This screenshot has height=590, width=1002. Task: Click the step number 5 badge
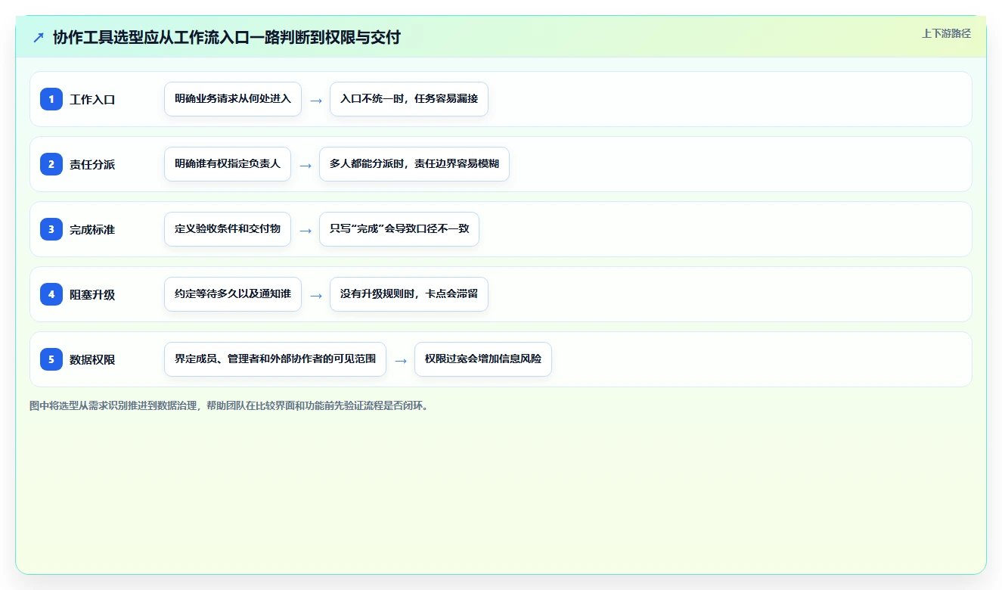coord(51,359)
